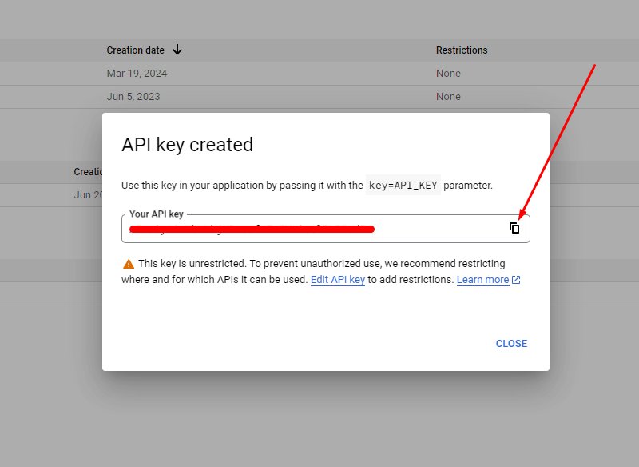The image size is (639, 467).
Task: Click the sort arrow next to Creation date
Action: (x=177, y=50)
